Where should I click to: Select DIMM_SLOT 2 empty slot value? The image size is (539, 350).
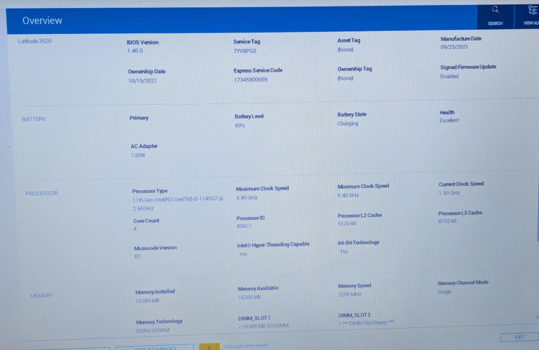point(366,323)
